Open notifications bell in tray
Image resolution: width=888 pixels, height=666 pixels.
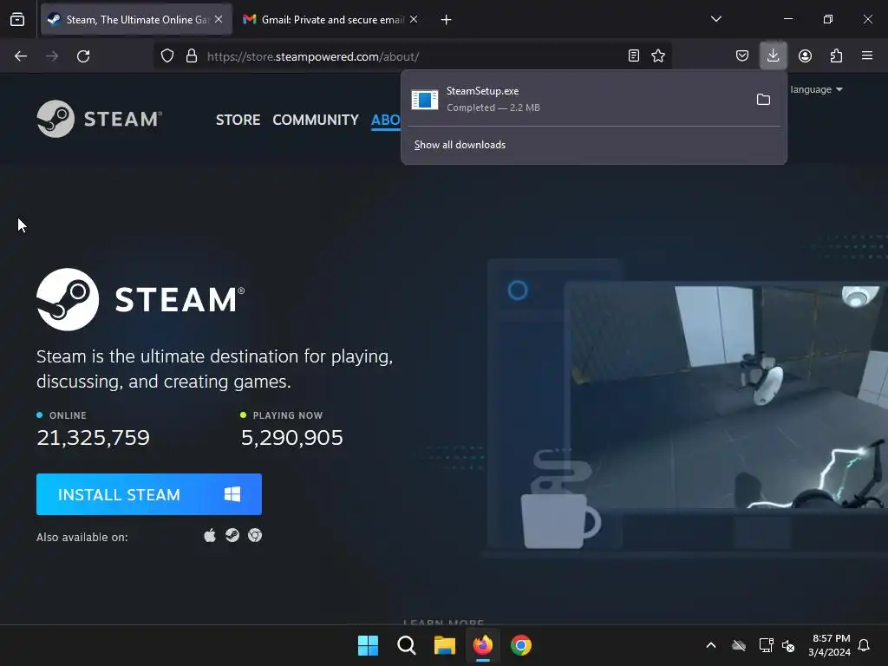coord(864,645)
